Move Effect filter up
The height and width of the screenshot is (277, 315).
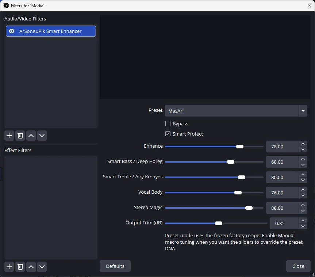[31, 267]
